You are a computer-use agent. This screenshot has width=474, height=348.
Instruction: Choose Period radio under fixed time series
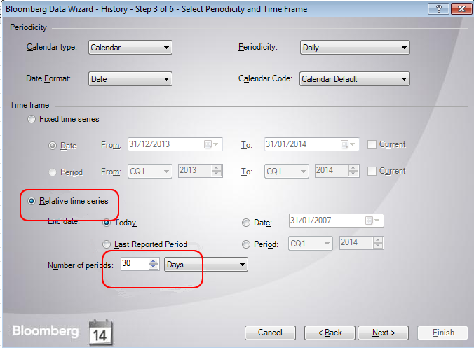click(53, 172)
